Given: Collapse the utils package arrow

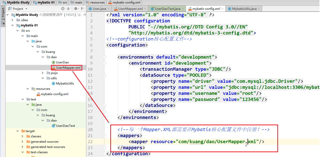Looking at the screenshot, I should [x=43, y=78].
